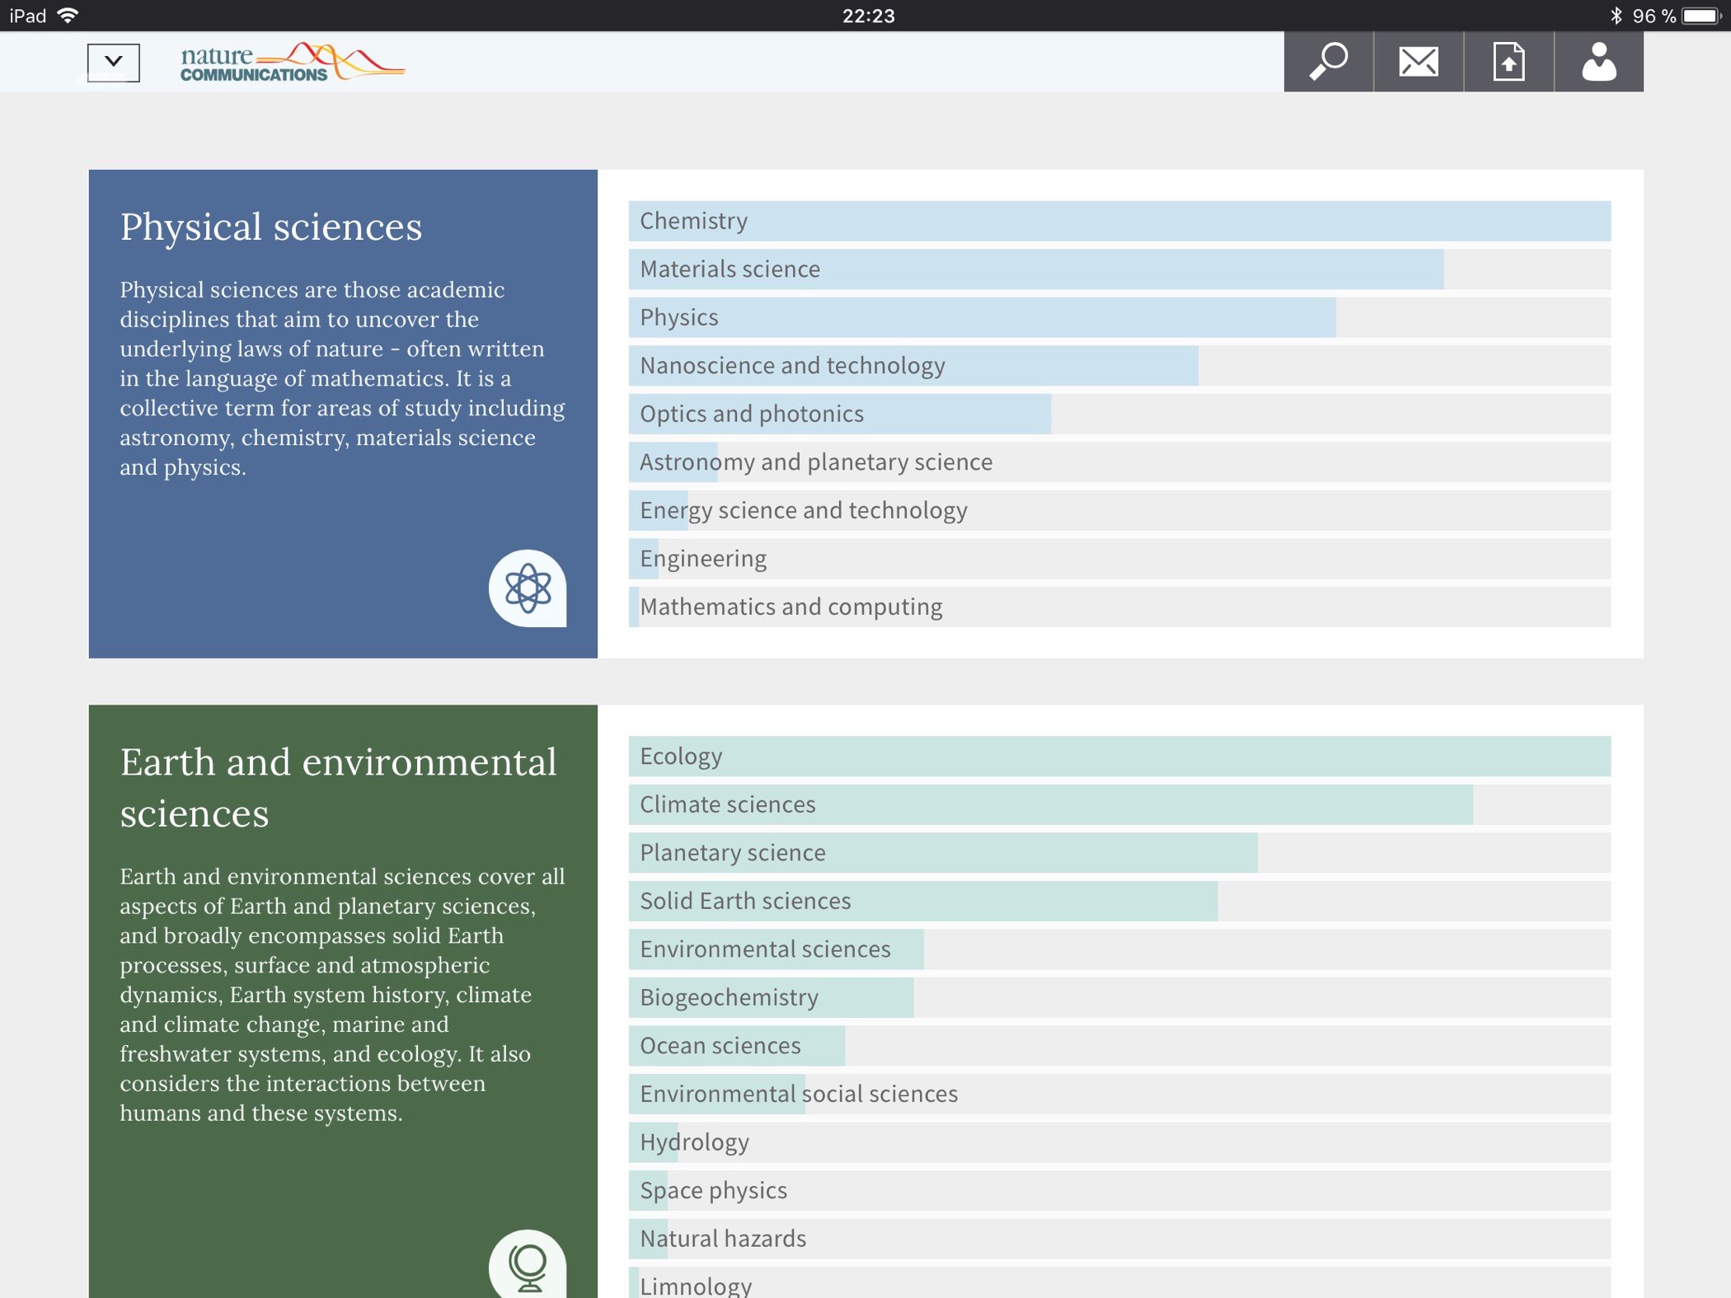
Task: Open the search magnifier icon
Action: pyautogui.click(x=1328, y=62)
